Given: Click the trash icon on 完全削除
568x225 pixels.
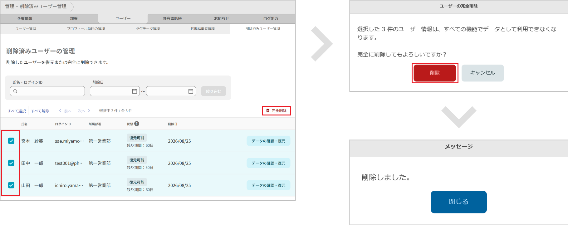Looking at the screenshot, I should tap(268, 110).
